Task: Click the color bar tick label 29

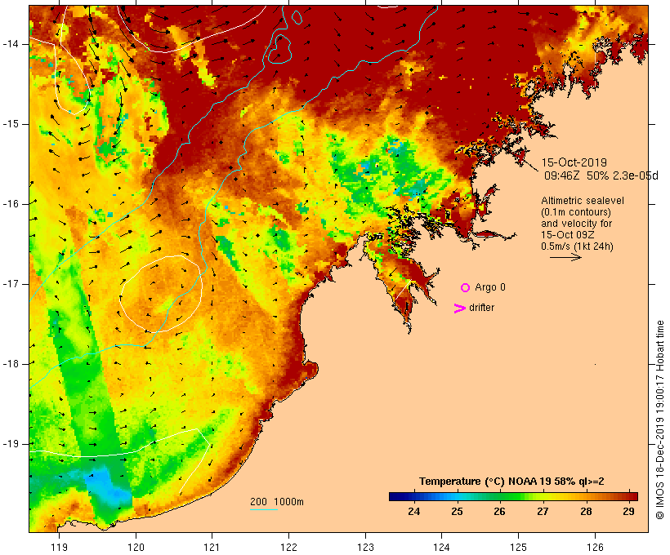Action: click(x=628, y=511)
